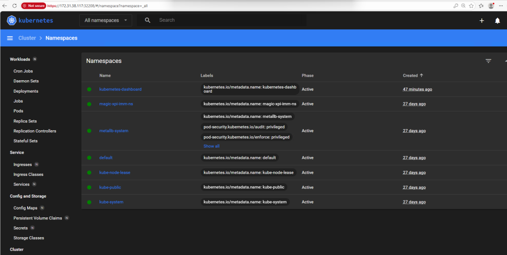
Task: Select Secrets under Config and Storage
Action: [21, 228]
